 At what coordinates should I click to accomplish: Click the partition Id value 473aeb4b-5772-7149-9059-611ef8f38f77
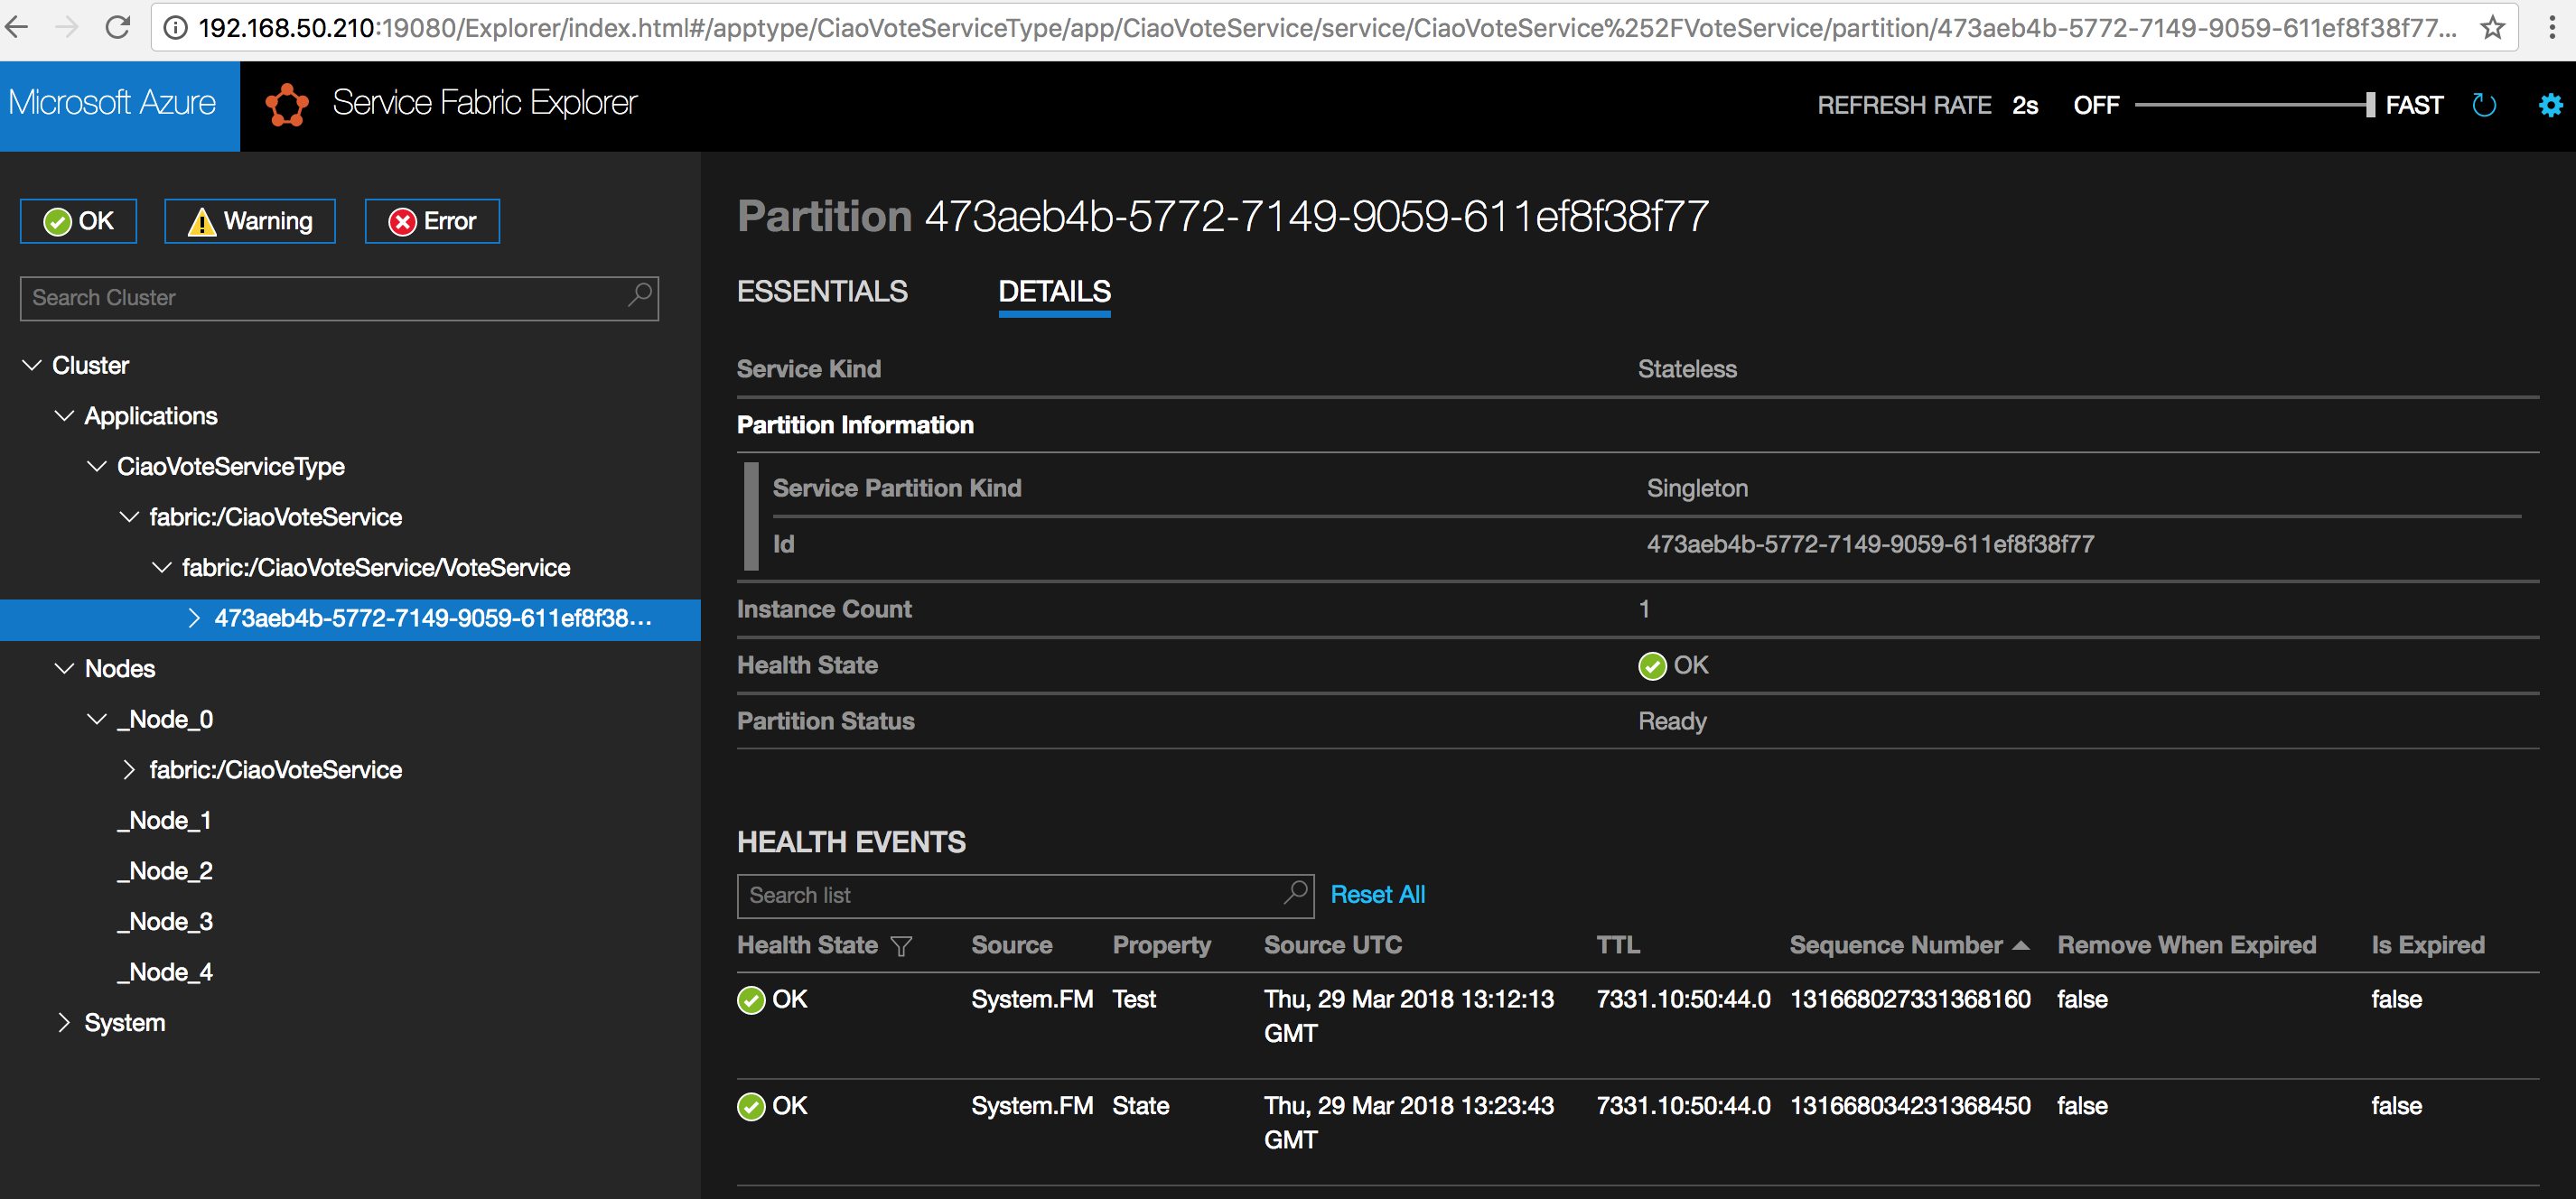[x=1870, y=545]
